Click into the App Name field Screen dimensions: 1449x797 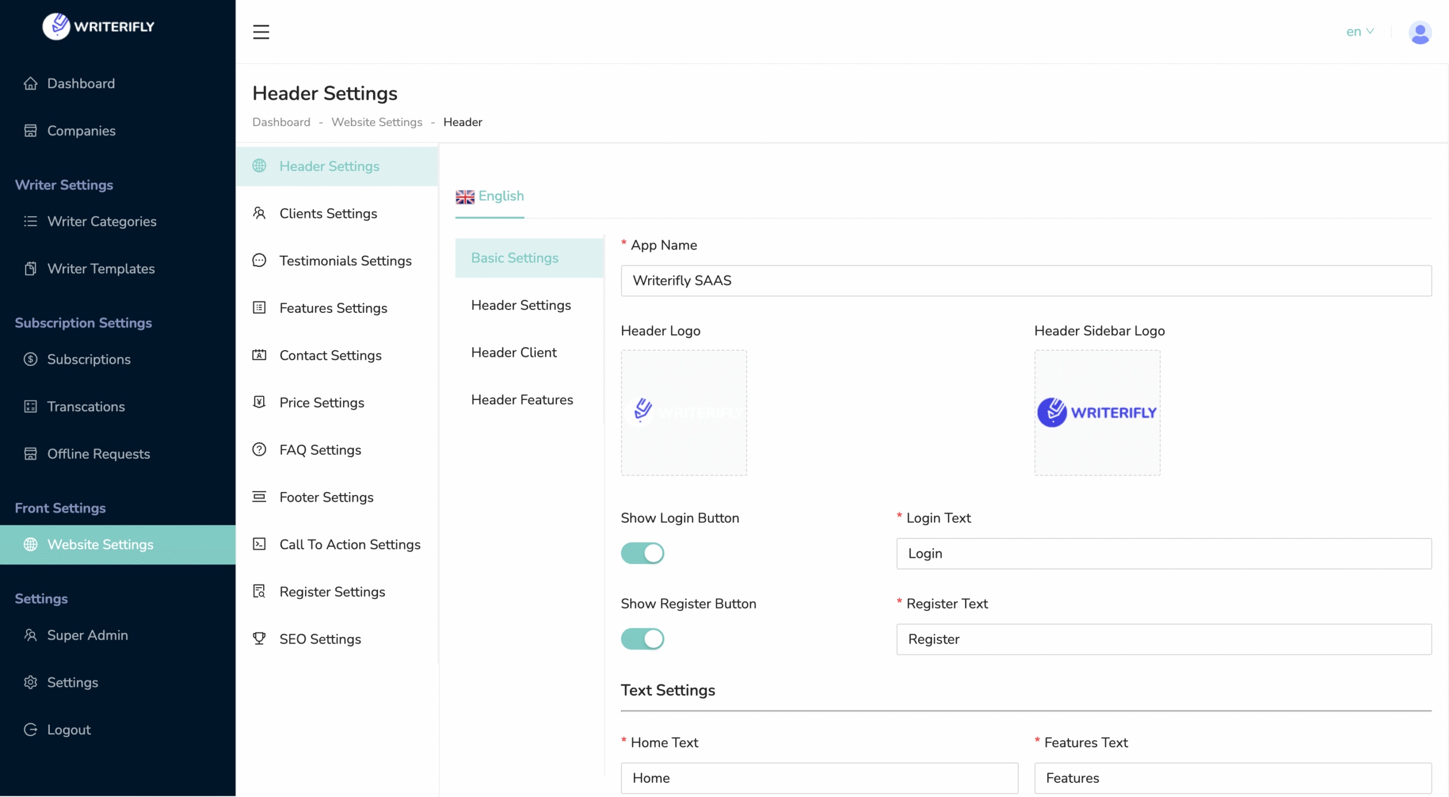click(1026, 281)
